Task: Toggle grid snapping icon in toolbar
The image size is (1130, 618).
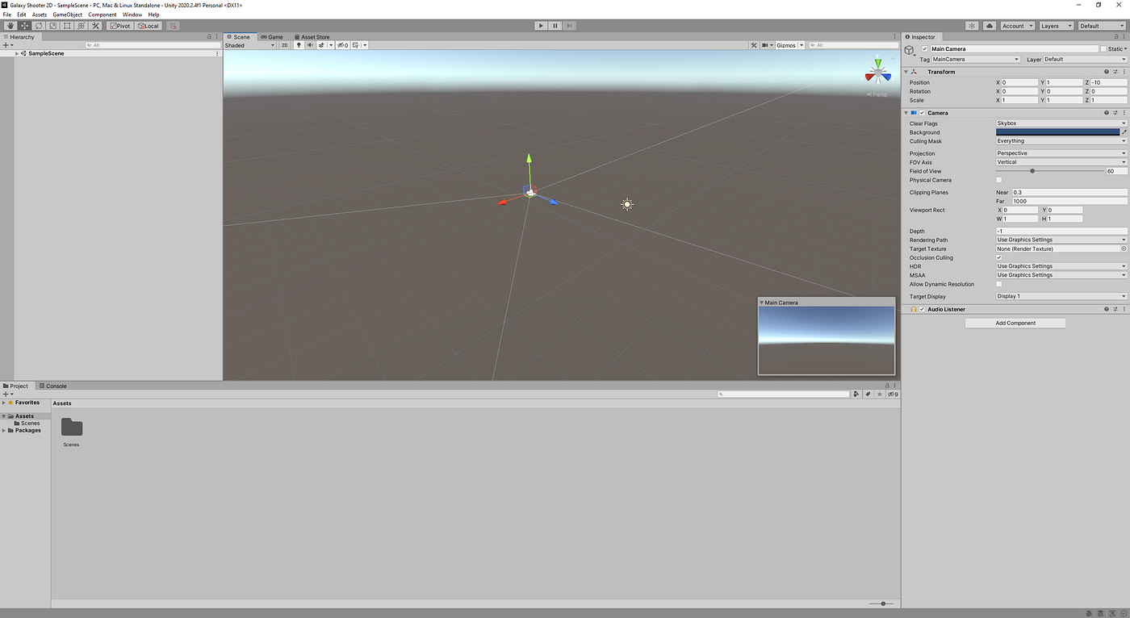Action: pos(173,26)
